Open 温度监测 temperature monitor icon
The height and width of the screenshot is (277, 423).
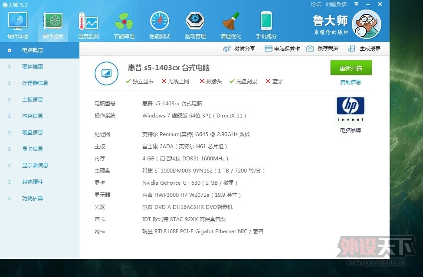coord(89,21)
